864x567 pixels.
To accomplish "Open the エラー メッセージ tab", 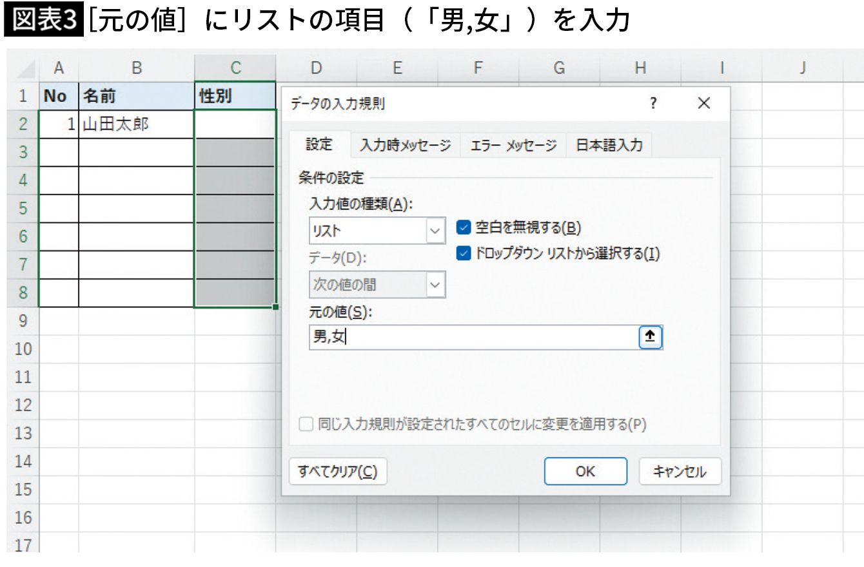I will [x=513, y=145].
